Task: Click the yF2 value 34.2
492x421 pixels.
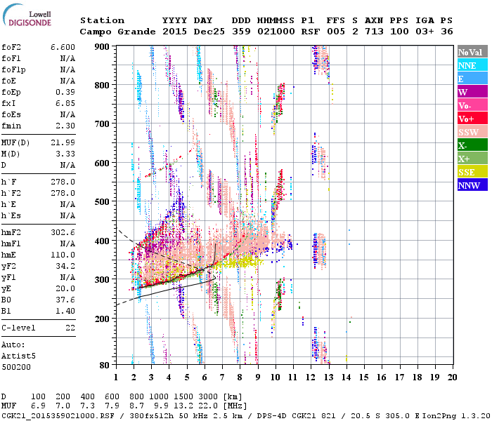Action: [65, 266]
